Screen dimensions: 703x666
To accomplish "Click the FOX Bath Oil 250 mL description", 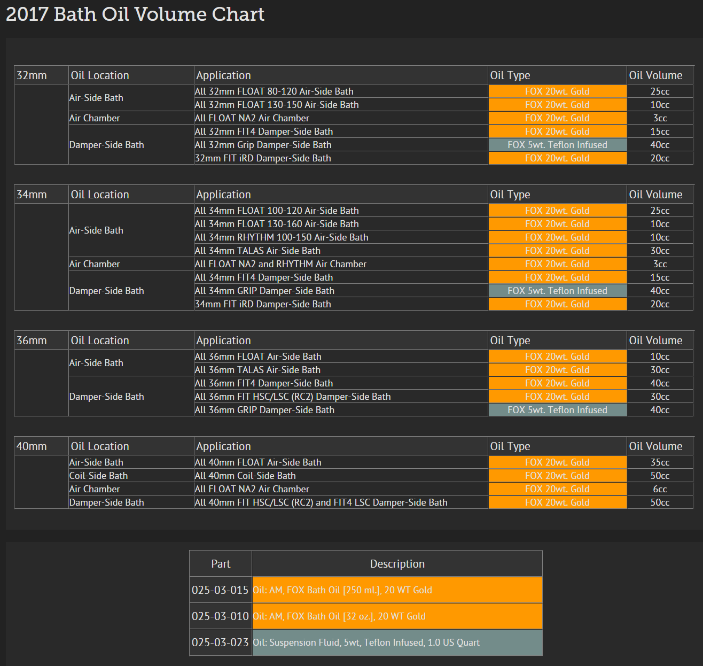I will click(342, 590).
